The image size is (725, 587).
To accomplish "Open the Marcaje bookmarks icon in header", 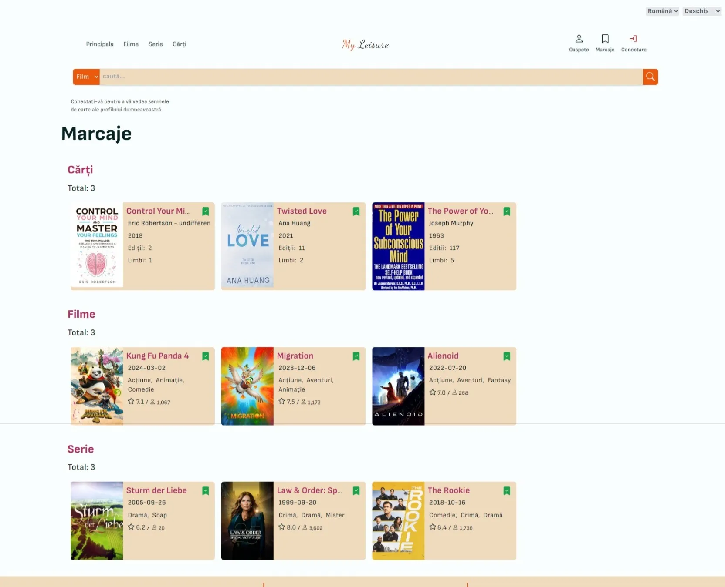I will click(x=605, y=39).
